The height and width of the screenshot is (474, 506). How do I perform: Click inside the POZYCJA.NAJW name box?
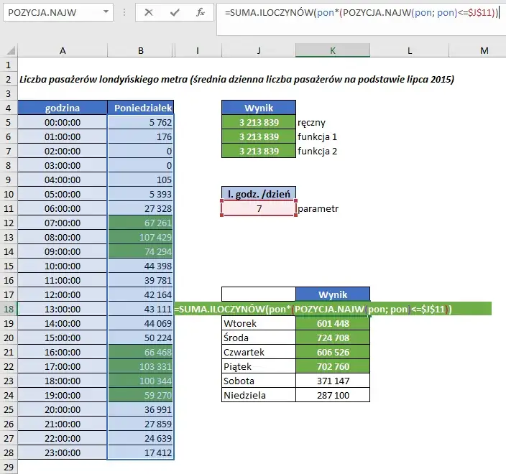(x=49, y=12)
